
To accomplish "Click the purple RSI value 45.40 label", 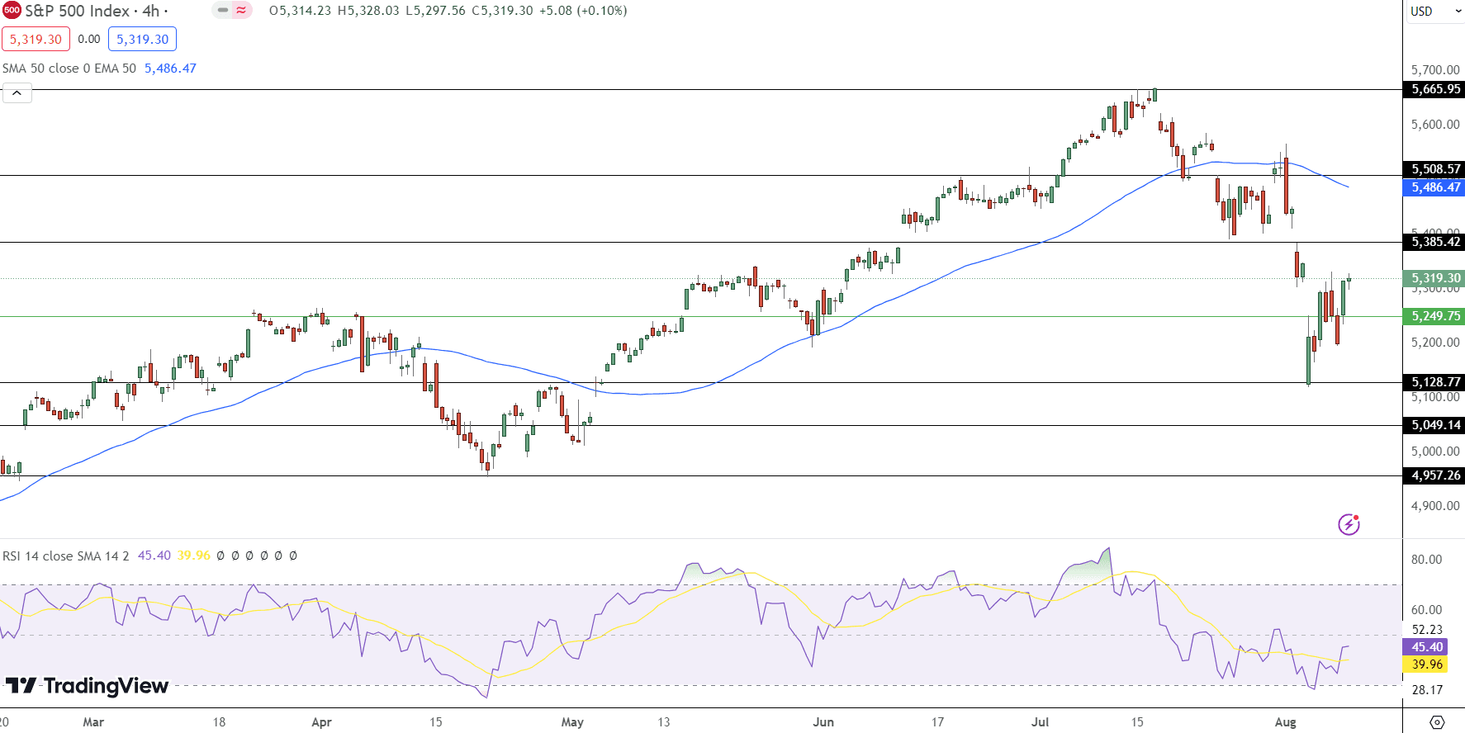I will 1426,647.
